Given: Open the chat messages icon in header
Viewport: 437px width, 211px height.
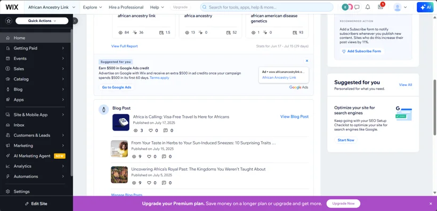Looking at the screenshot, I should [x=357, y=7].
